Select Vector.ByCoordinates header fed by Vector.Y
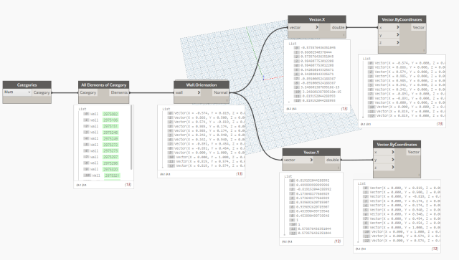 pyautogui.click(x=397, y=145)
